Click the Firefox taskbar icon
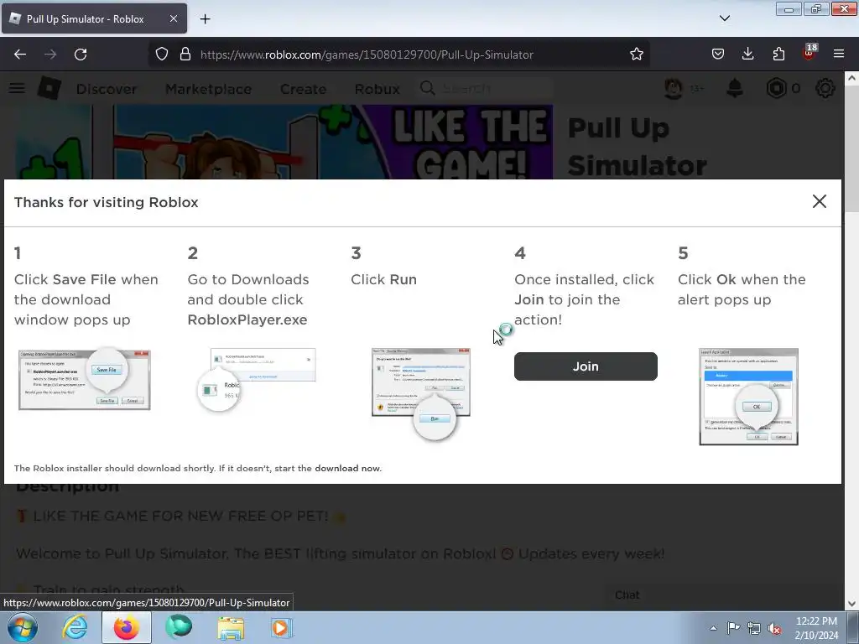The width and height of the screenshot is (859, 644). 126,627
